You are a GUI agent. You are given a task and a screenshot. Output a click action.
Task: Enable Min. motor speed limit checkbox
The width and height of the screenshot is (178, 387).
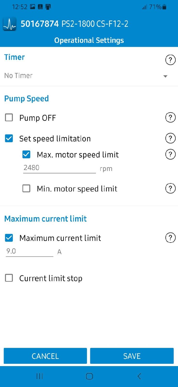(x=26, y=189)
